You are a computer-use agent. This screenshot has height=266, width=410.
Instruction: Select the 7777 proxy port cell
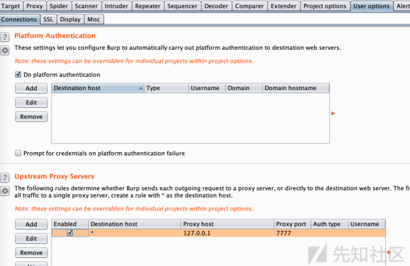(x=292, y=233)
